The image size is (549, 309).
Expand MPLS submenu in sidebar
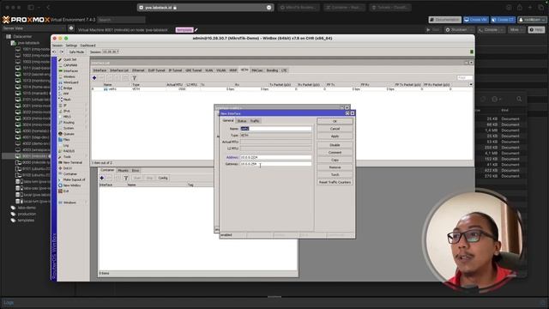[x=73, y=117]
